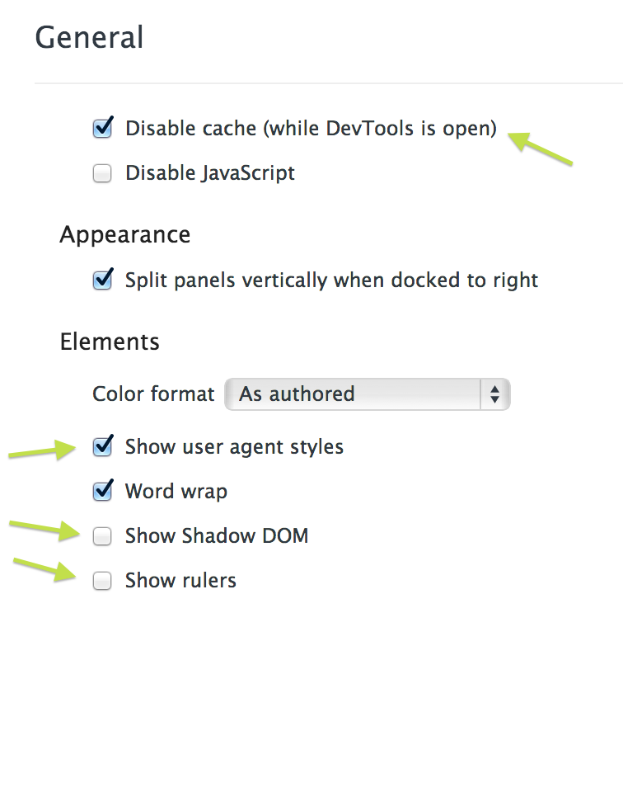Click the Color format dropdown arrows
623x792 pixels.
[x=494, y=394]
